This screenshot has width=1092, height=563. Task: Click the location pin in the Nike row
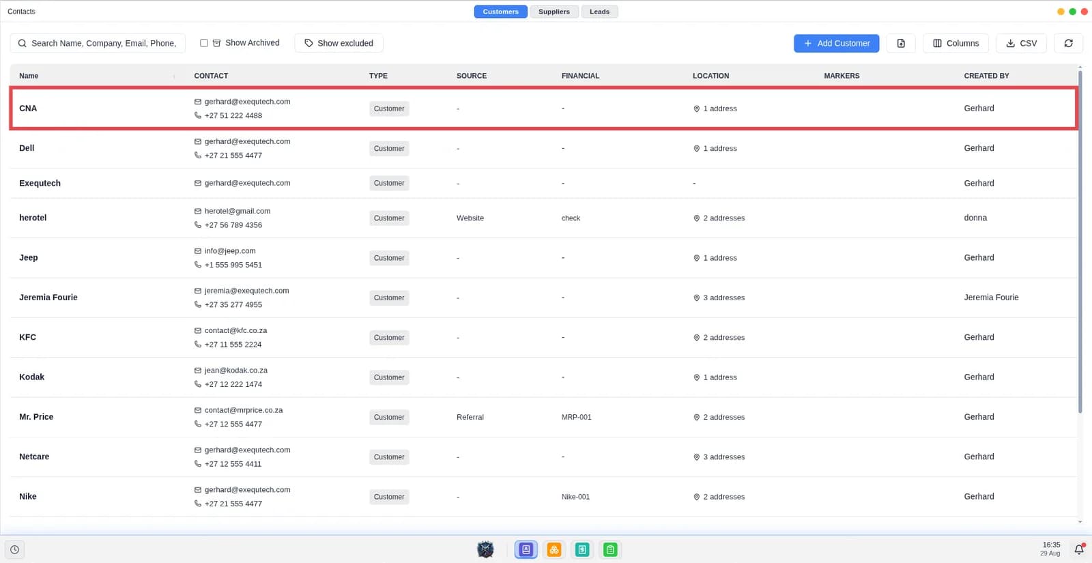(x=697, y=497)
